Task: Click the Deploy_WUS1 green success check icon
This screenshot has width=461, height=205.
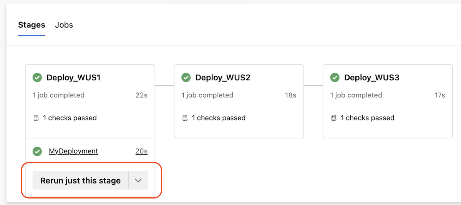Action: [x=37, y=78]
